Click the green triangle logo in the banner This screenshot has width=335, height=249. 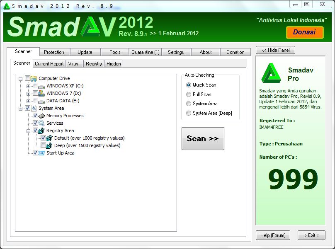91,27
